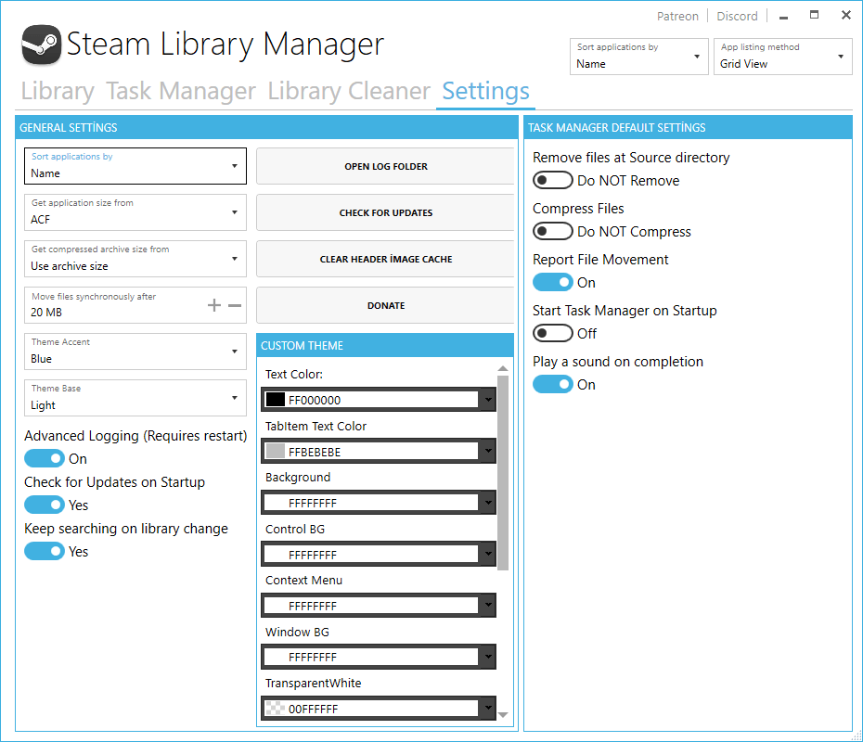The width and height of the screenshot is (863, 742).
Task: Click the Steam Library Manager logo icon
Action: 41,45
